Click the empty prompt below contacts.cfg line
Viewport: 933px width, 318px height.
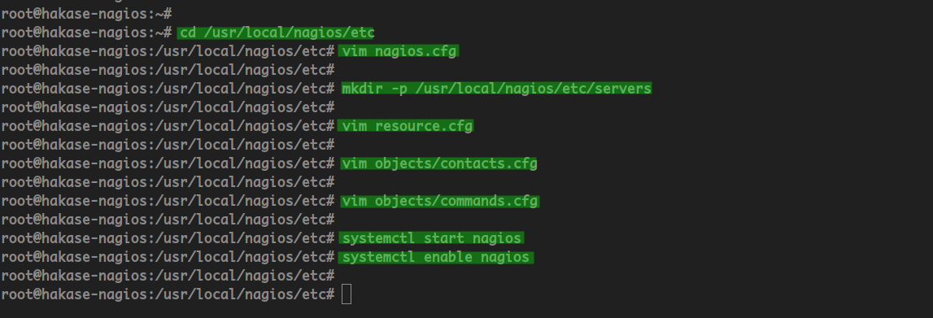pos(168,182)
